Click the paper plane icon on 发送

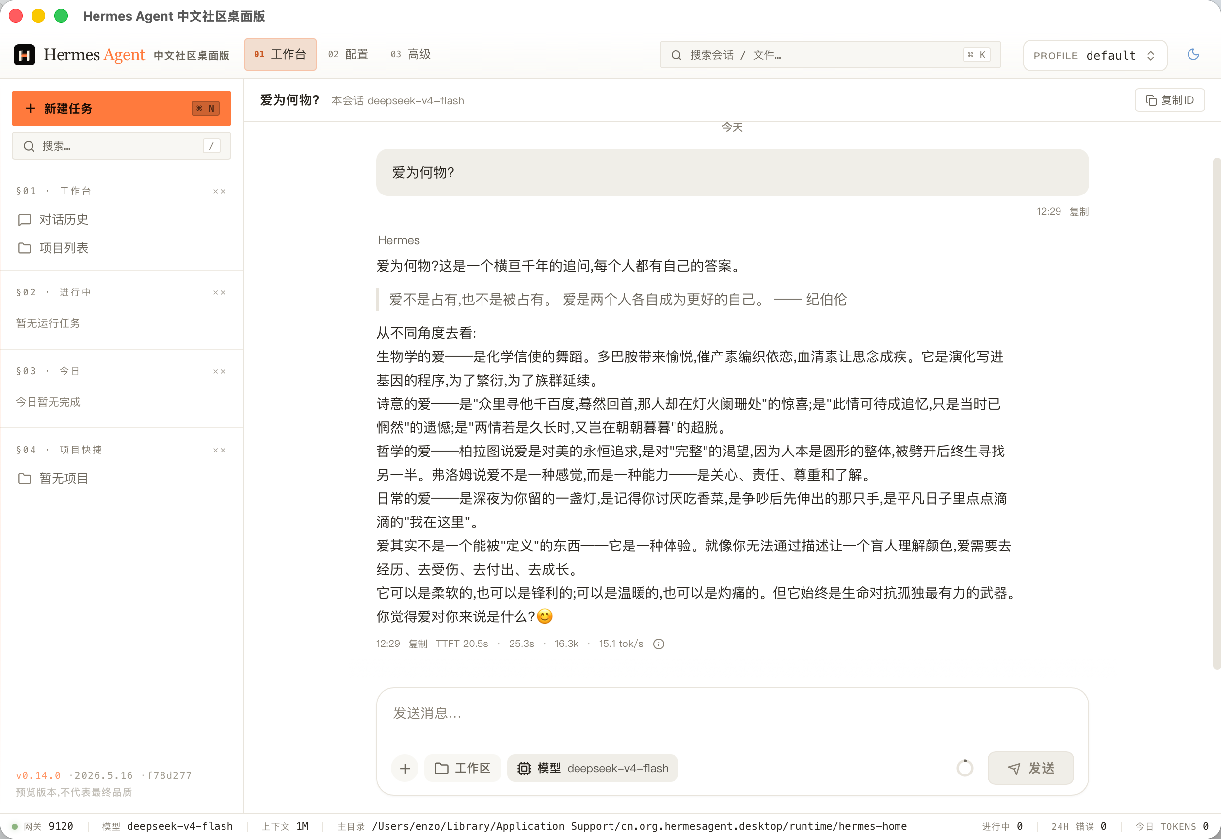(x=1014, y=769)
